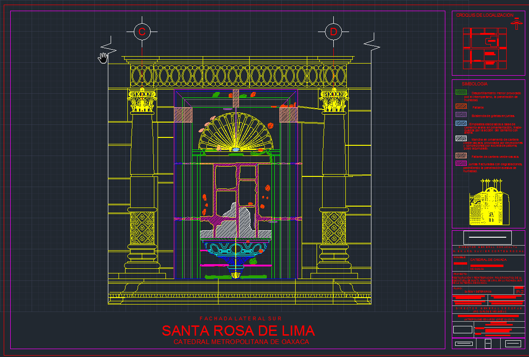Pick the right Corinthian column capital
529x357 pixels.
334,101
